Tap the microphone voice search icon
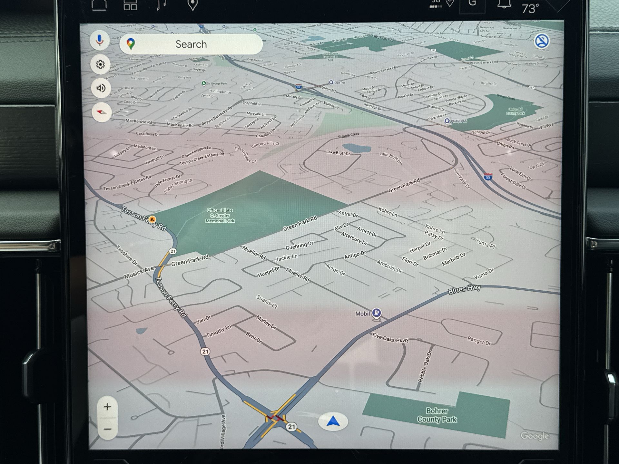 tap(100, 41)
